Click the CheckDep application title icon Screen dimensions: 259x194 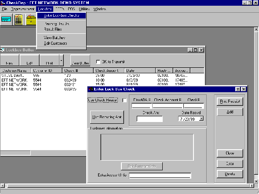point(3,3)
